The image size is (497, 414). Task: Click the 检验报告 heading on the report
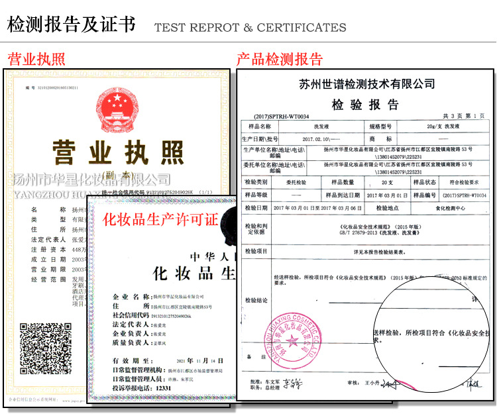click(365, 104)
